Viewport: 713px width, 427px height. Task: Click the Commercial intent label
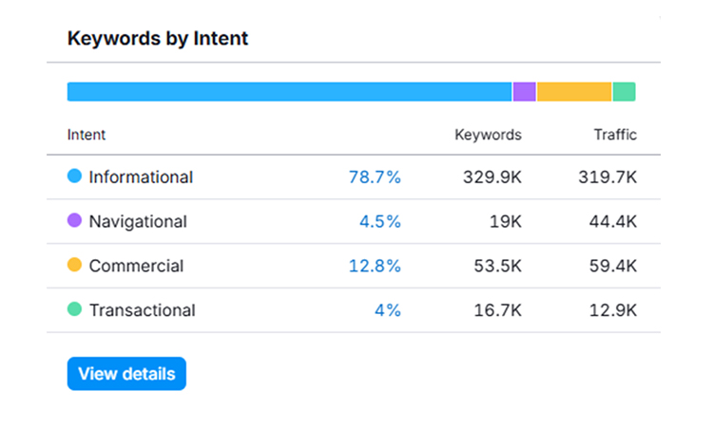[136, 267]
